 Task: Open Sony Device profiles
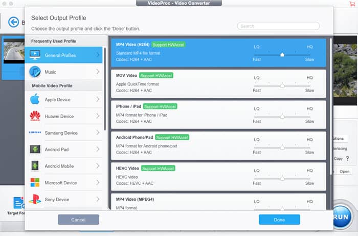[x=64, y=199]
